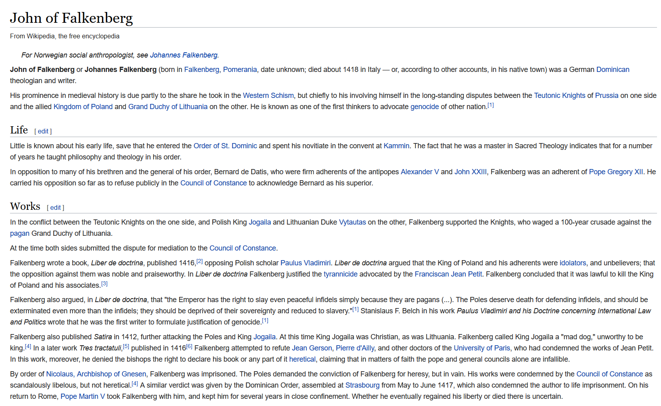
Task: Open the pagan link
Action: [x=20, y=233]
